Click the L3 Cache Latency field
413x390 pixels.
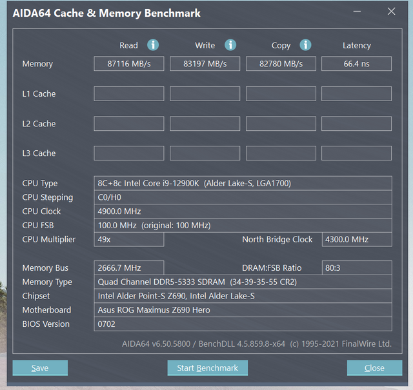point(356,153)
